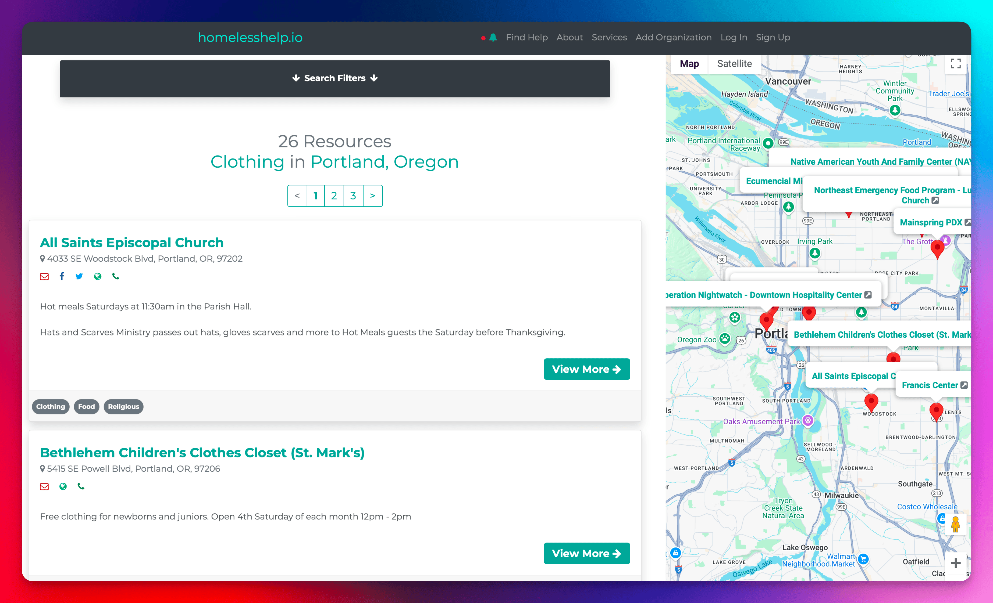Zoom in with the map plus button
Screen dimensions: 993x603
click(956, 563)
